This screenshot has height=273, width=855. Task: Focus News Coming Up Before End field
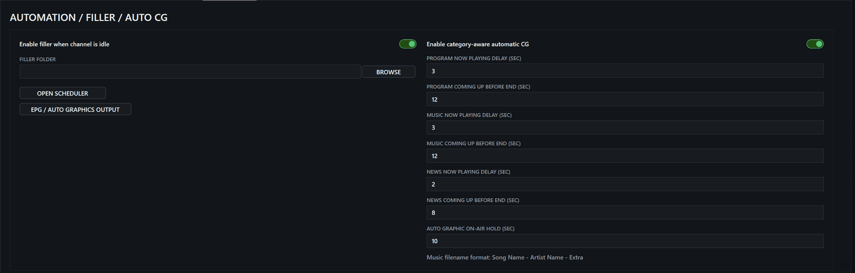click(625, 213)
